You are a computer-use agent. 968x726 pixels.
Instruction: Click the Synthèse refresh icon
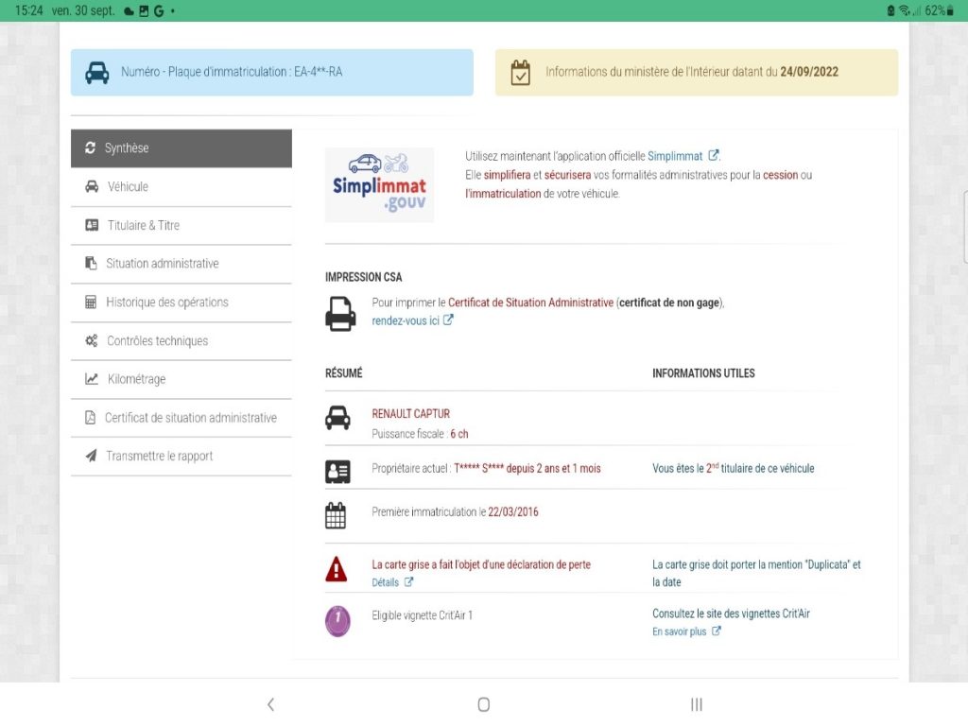90,147
